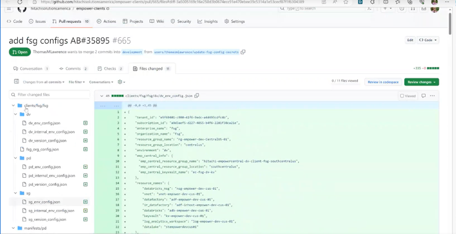Collapse the clients/fsg/fsg folder
The image size is (456, 234).
click(13, 106)
